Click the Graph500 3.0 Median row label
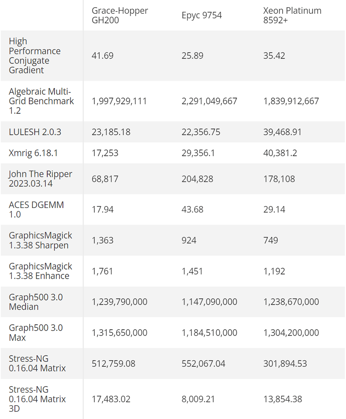Image resolution: width=346 pixels, height=419 pixels. 36,302
